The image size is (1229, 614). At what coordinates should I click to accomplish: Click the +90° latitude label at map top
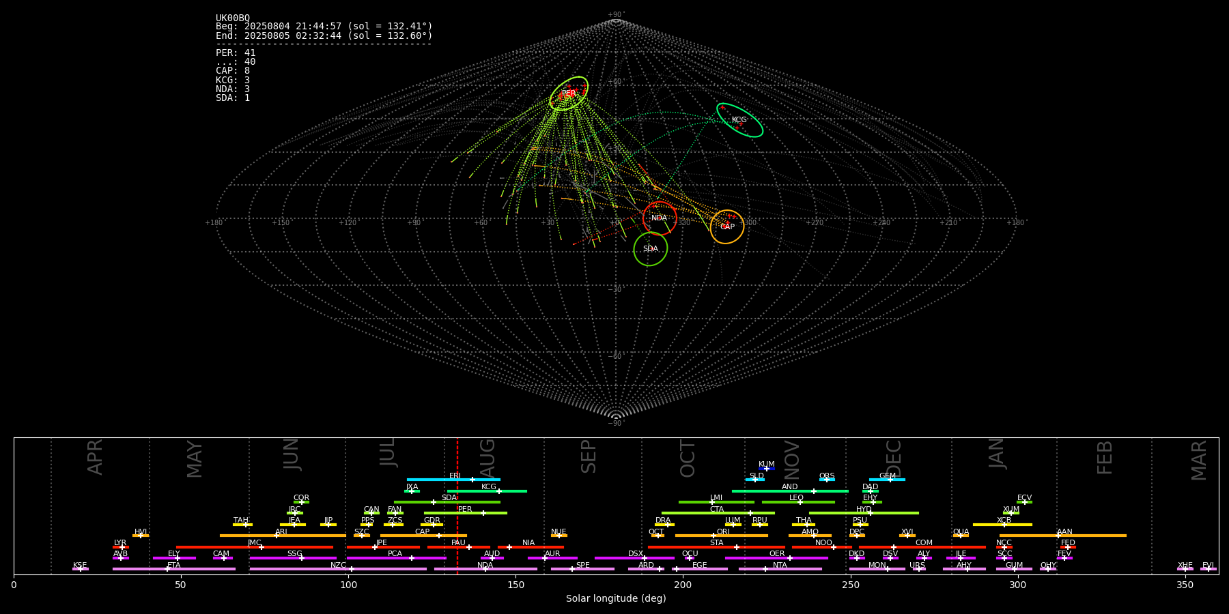pos(616,15)
